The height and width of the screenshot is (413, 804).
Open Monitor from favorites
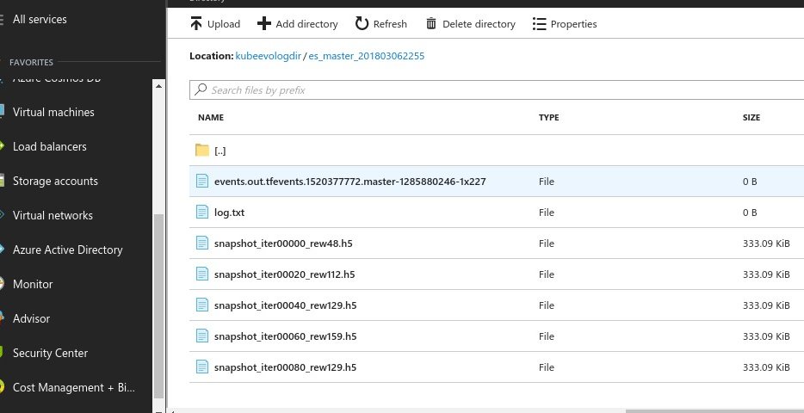pos(33,284)
